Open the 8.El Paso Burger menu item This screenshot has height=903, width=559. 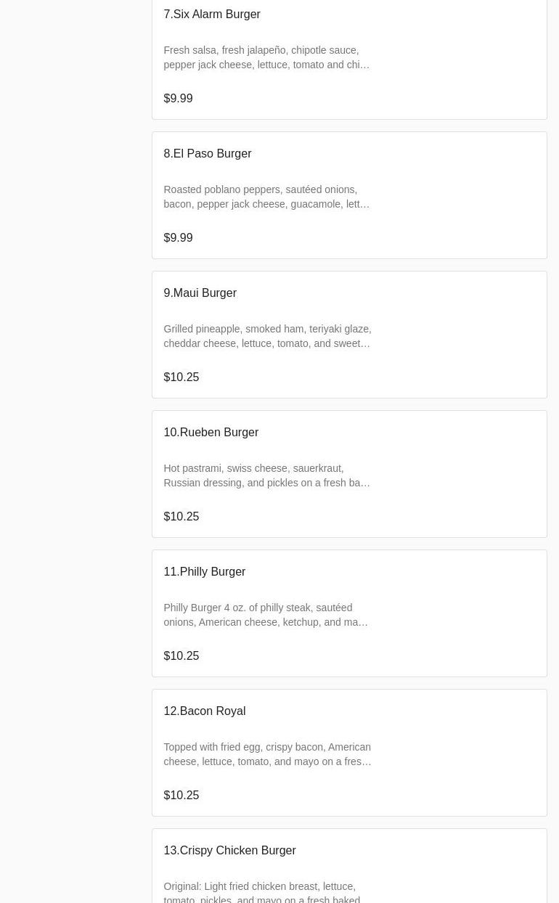pos(207,154)
